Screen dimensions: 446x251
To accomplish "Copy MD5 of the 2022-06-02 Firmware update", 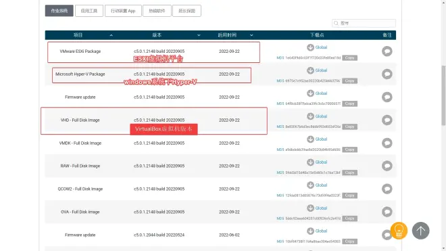I will tap(349, 242).
